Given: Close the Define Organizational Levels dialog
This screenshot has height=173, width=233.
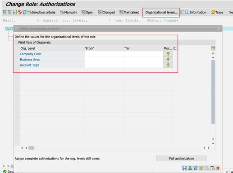Looking at the screenshot, I should tap(219, 28).
